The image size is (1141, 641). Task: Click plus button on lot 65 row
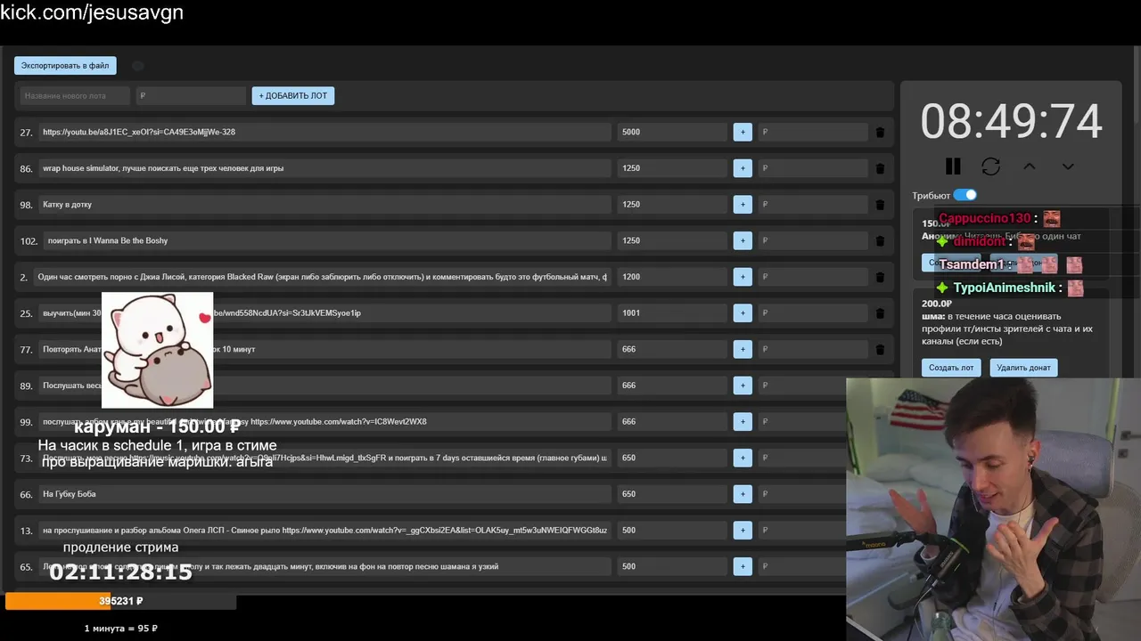[743, 566]
